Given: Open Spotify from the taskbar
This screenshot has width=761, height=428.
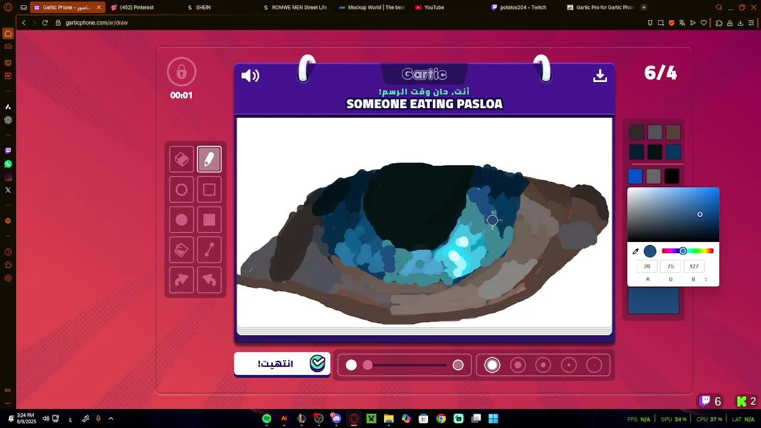Looking at the screenshot, I should click(266, 418).
